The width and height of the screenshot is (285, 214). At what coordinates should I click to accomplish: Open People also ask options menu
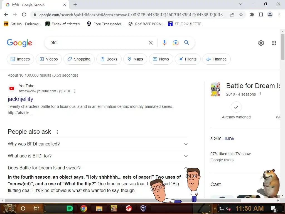57,132
